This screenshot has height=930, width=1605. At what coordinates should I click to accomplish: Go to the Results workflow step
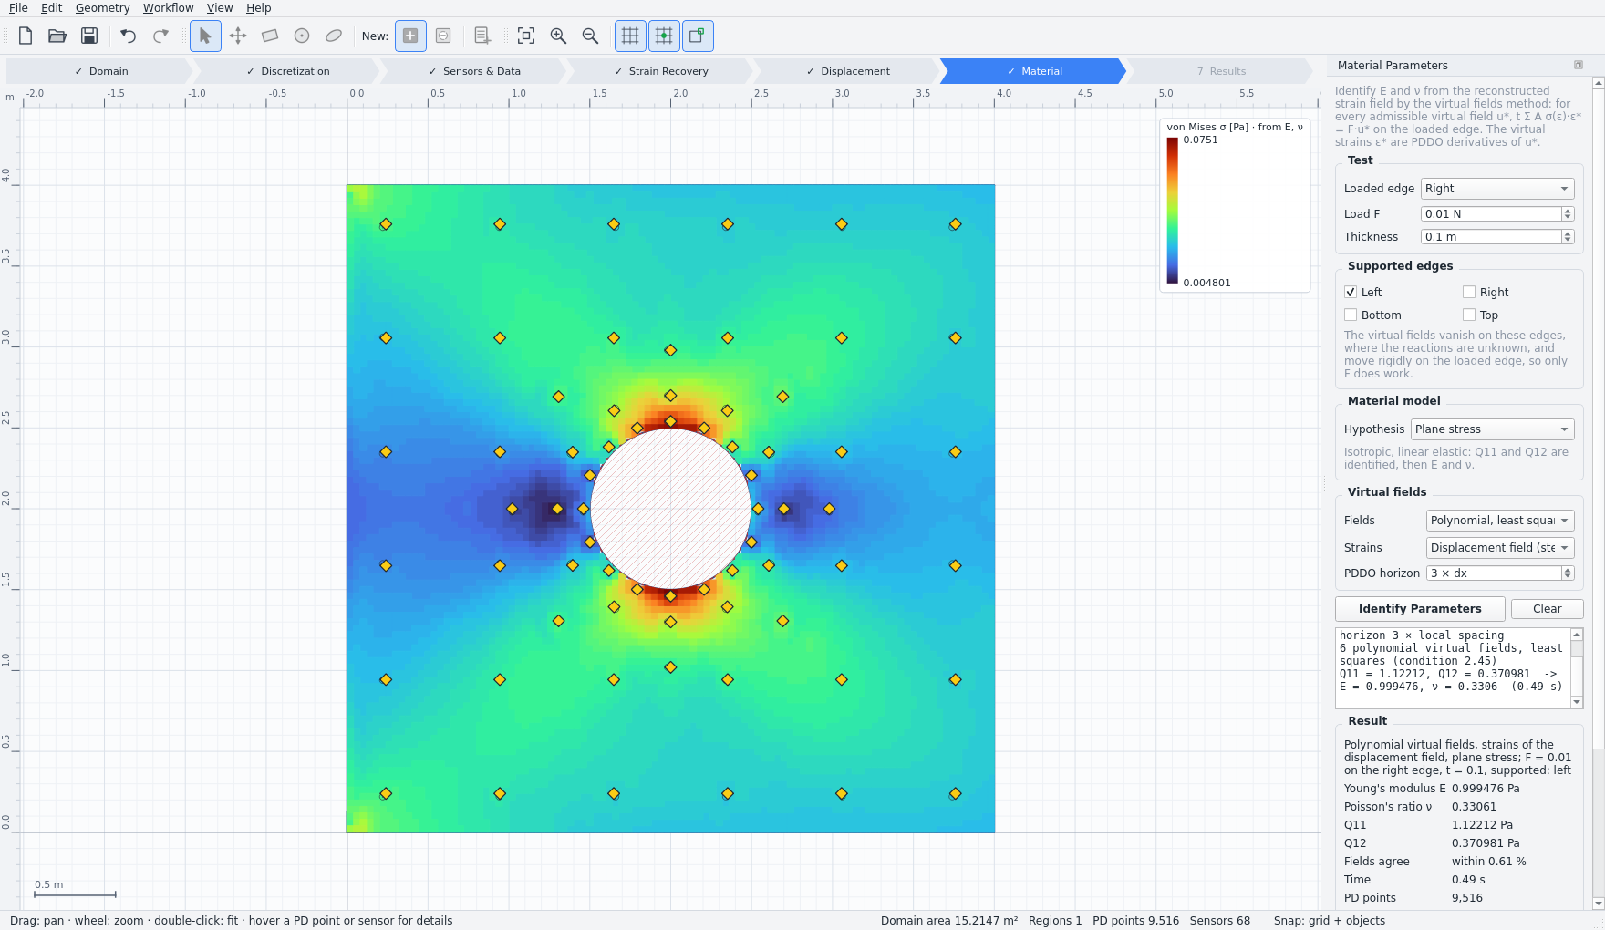point(1221,71)
